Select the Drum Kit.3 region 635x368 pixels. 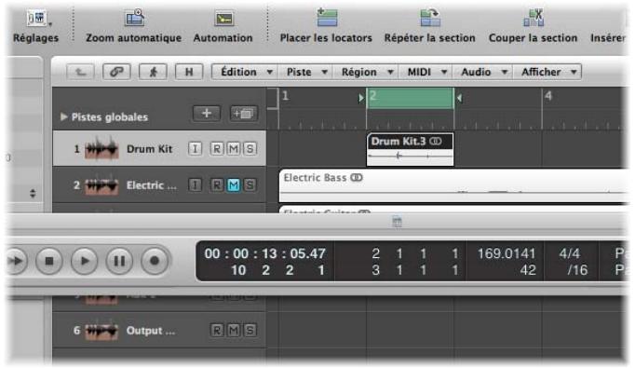click(x=410, y=149)
